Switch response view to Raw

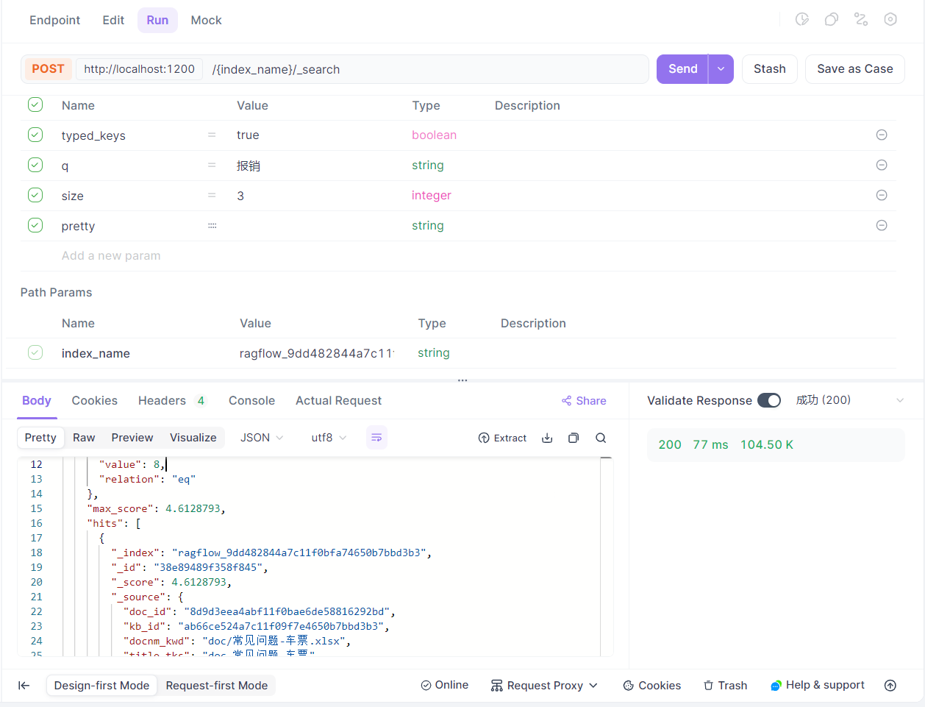[x=84, y=438]
